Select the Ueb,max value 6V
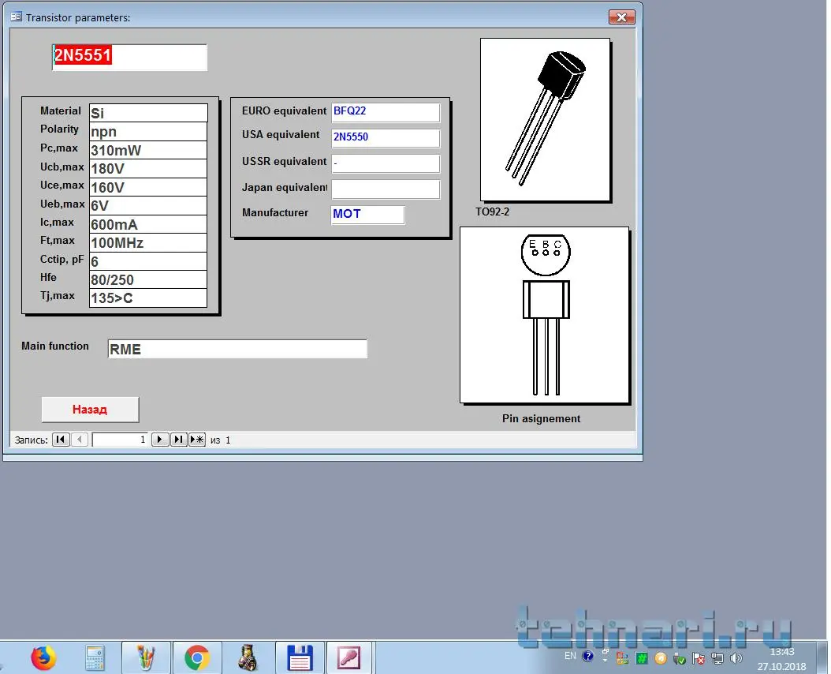Image resolution: width=831 pixels, height=674 pixels. coord(148,206)
